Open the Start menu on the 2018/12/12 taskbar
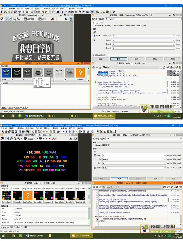The width and height of the screenshot is (183, 241). tap(3, 235)
